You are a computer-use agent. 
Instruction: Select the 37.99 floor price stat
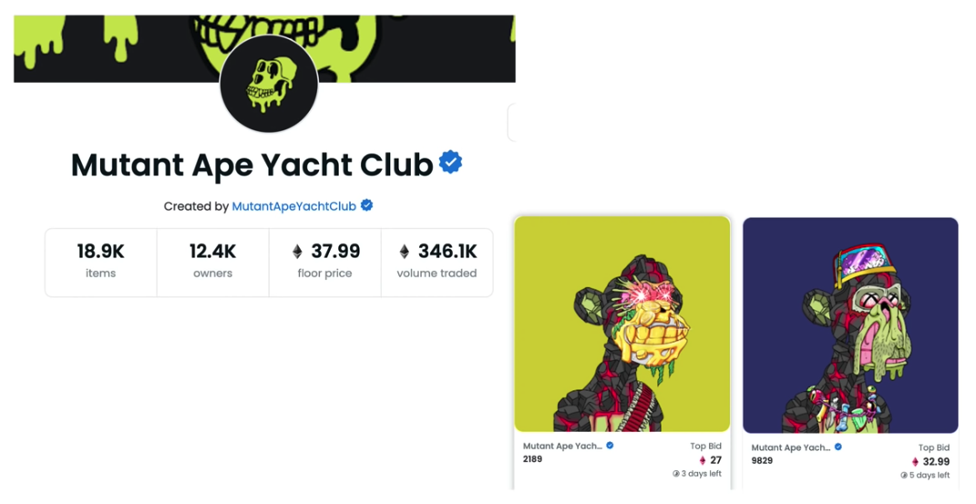[325, 262]
